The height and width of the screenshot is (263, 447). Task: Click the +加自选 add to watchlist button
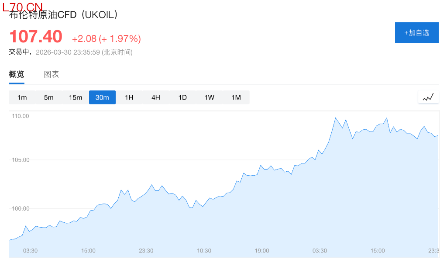point(416,33)
